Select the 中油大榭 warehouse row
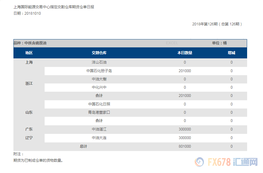Image resolution: width=263 pixels, height=173 pixels. (99, 79)
